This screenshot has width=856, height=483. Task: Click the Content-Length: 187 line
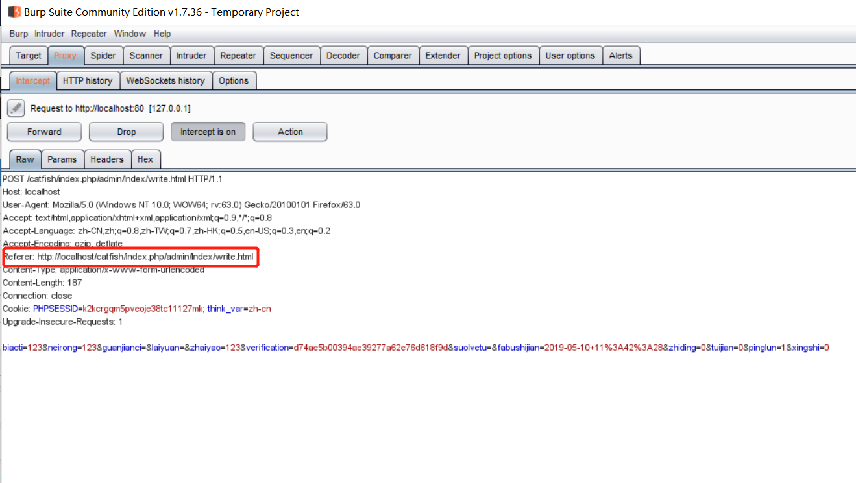tap(42, 283)
